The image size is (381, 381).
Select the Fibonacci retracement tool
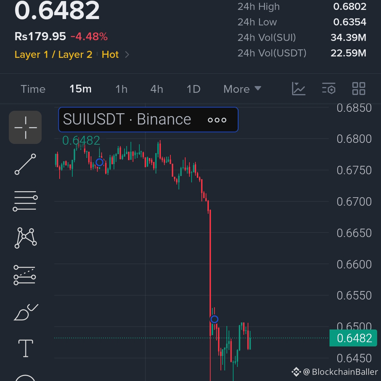pyautogui.click(x=25, y=275)
